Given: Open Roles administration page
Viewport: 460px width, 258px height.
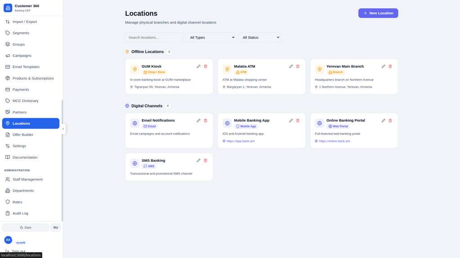Looking at the screenshot, I should click(31, 202).
